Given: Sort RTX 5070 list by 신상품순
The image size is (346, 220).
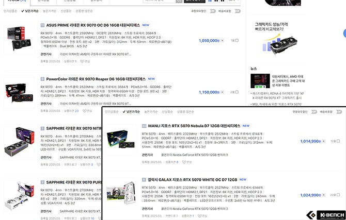Looking at the screenshot, I should click(x=167, y=112).
